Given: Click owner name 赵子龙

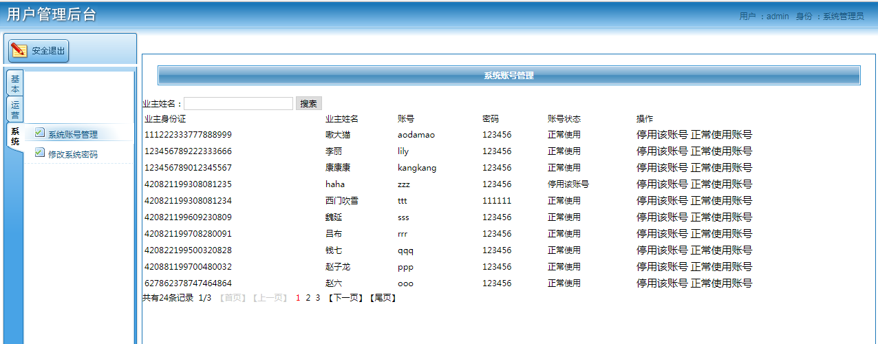Looking at the screenshot, I should (x=338, y=266).
